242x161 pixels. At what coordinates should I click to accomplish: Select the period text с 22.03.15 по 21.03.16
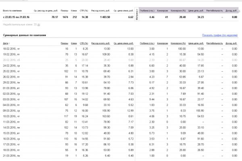click(x=16, y=17)
